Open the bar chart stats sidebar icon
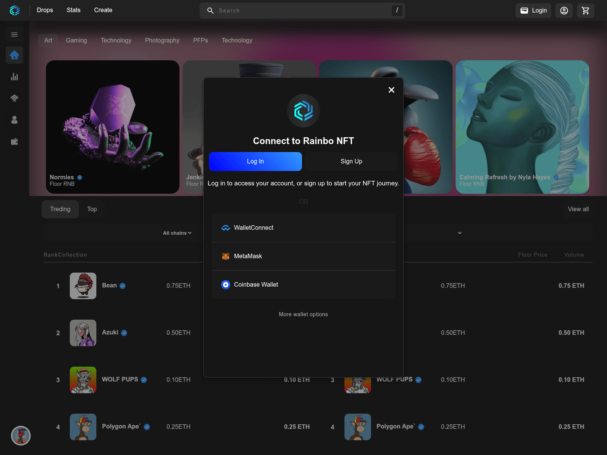 pyautogui.click(x=14, y=77)
